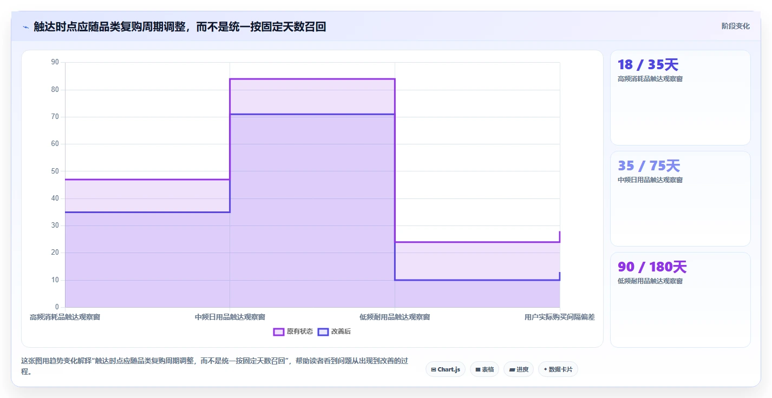The height and width of the screenshot is (398, 772).
Task: Click the 低频耐用品触达观察窗 card subtitle
Action: click(650, 281)
